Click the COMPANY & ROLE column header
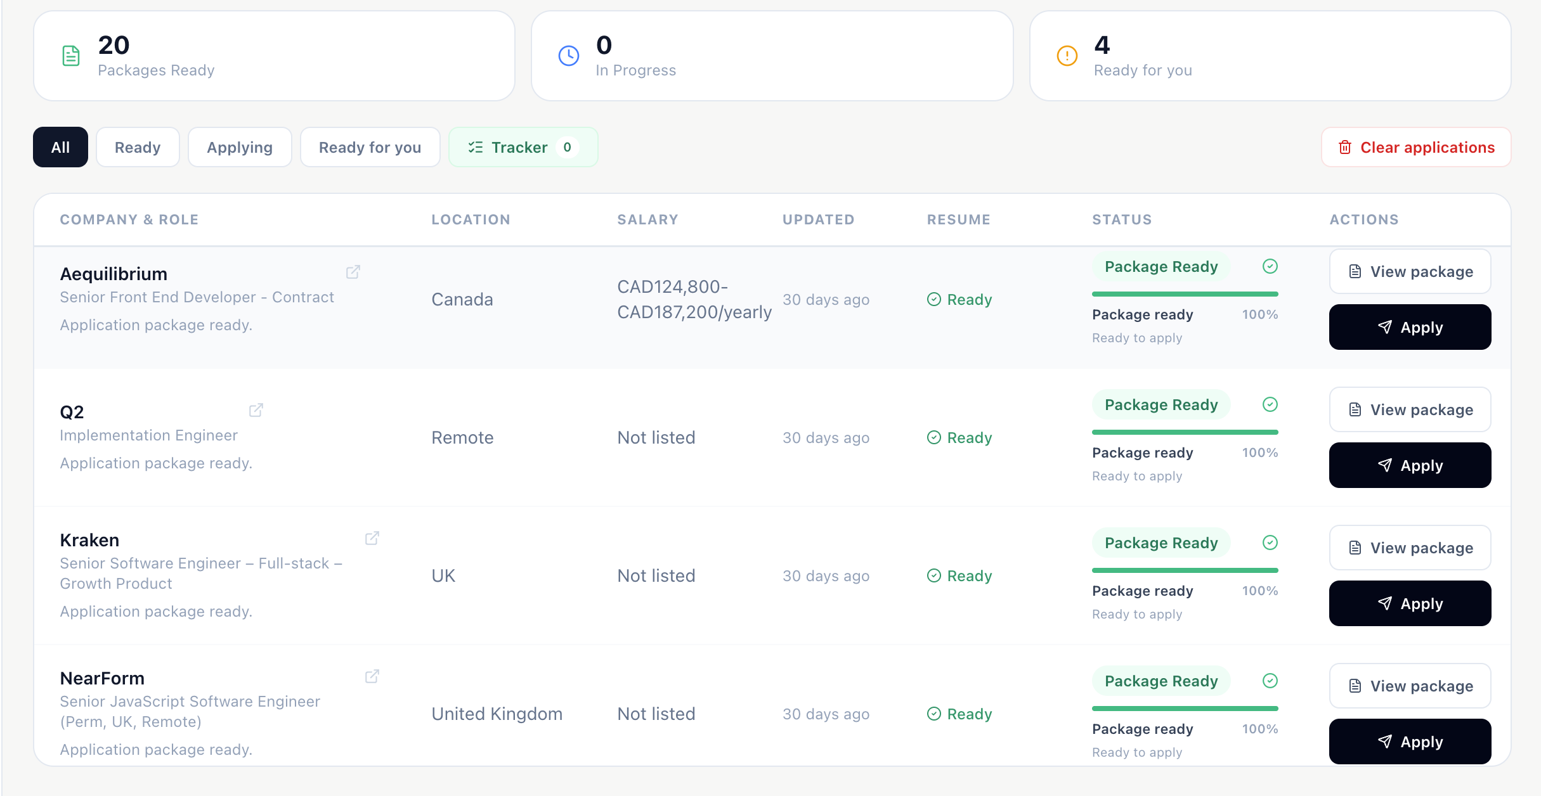1541x796 pixels. [x=129, y=219]
